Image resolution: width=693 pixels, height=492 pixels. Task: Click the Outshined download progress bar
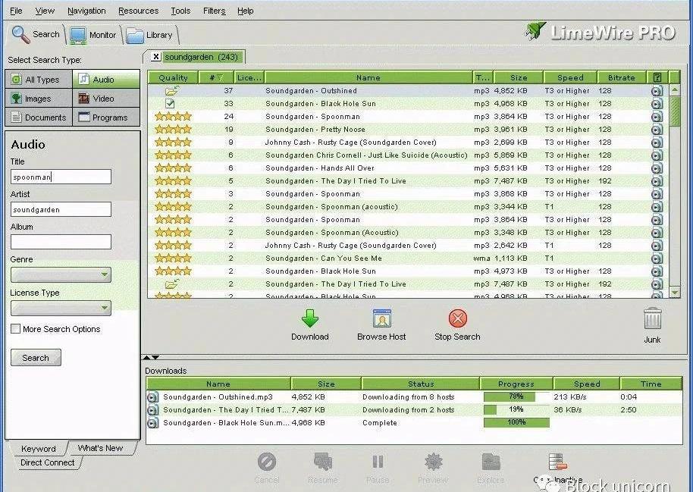pos(516,396)
